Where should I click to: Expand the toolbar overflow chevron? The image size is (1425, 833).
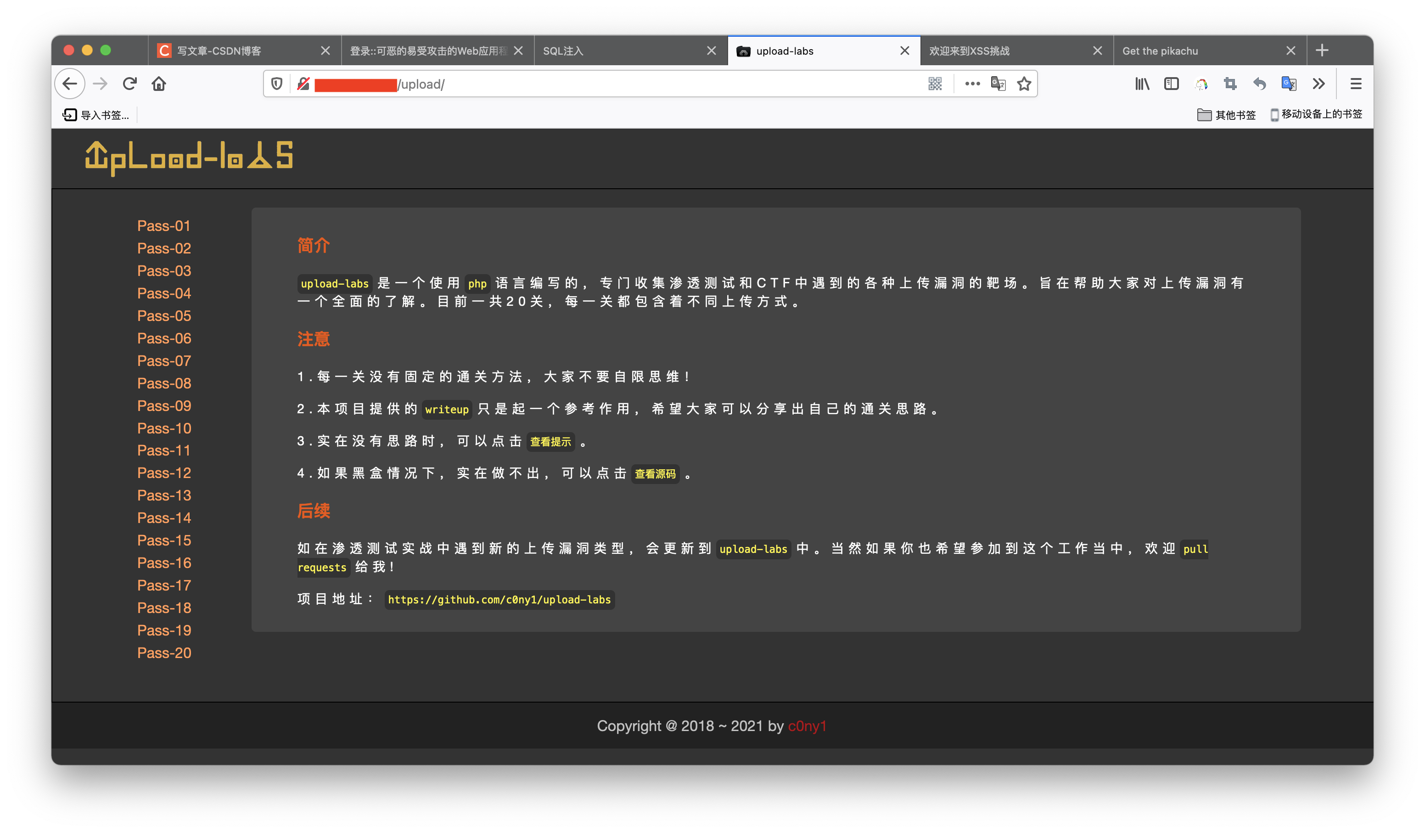pyautogui.click(x=1318, y=83)
